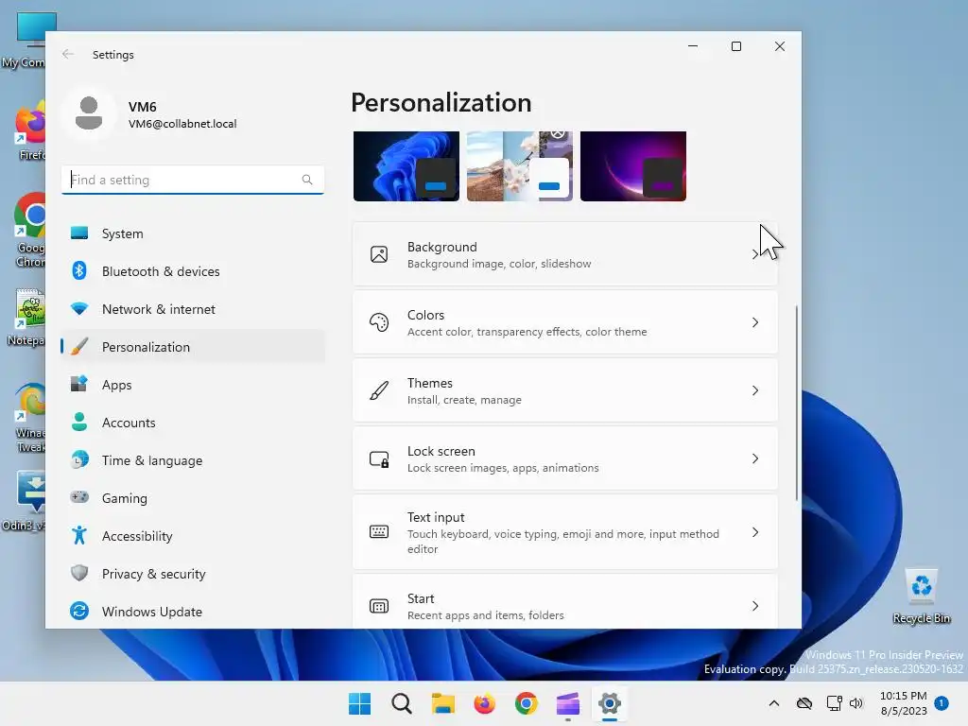Open System settings in the sidebar

pyautogui.click(x=193, y=234)
